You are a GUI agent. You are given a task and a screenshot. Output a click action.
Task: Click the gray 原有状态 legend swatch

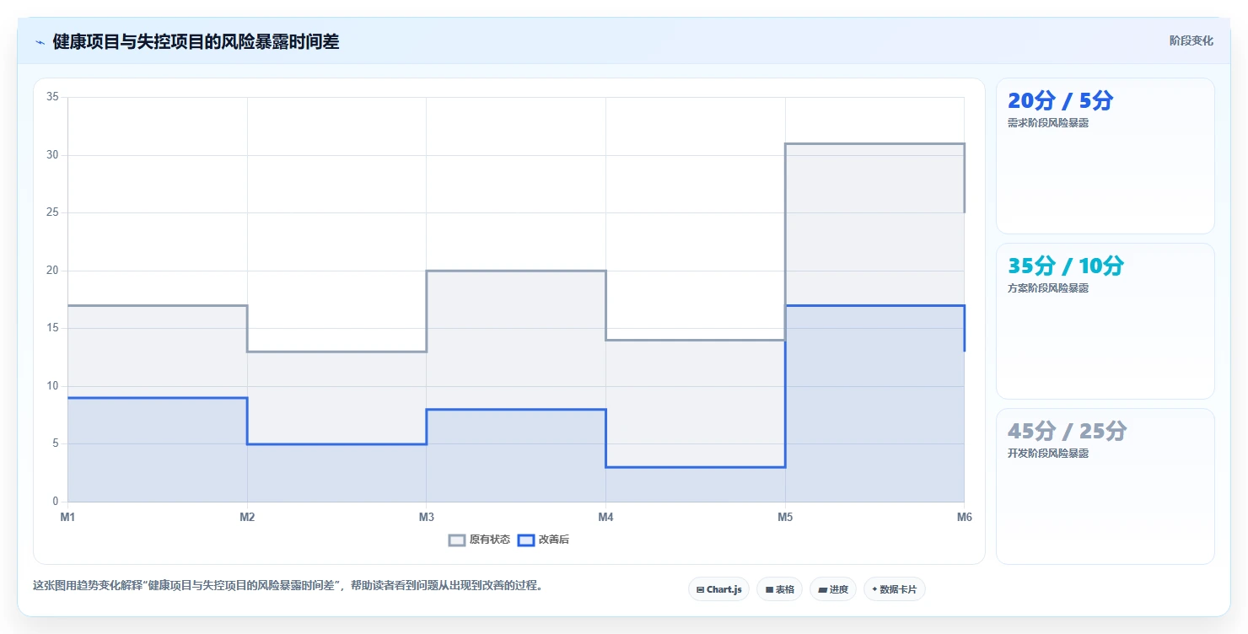click(457, 540)
